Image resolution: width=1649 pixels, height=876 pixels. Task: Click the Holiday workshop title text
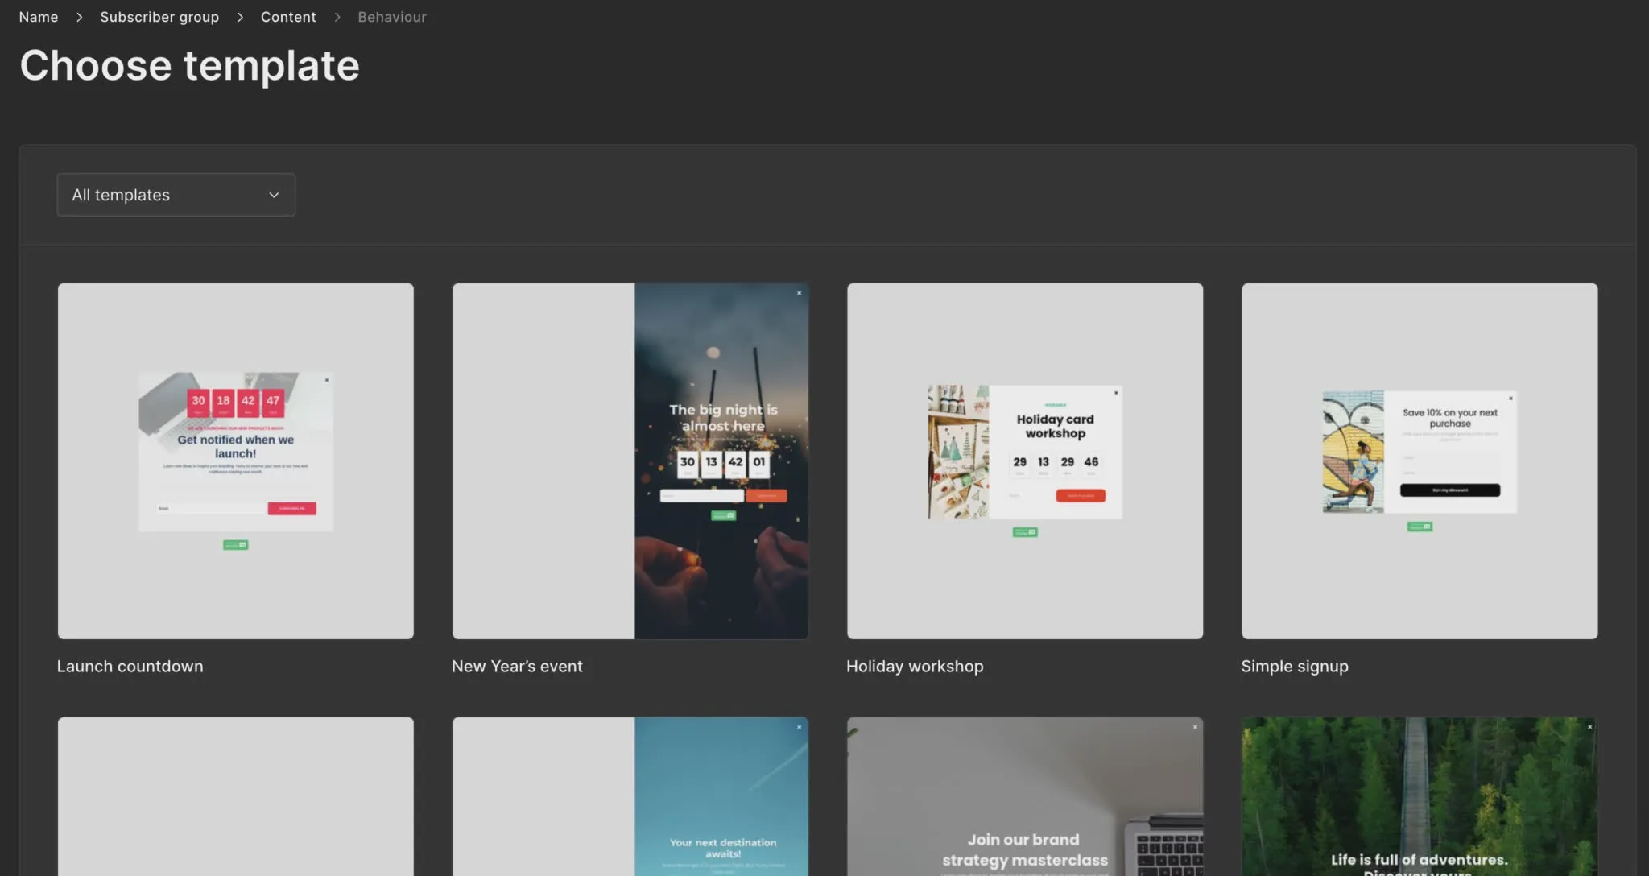click(x=915, y=667)
